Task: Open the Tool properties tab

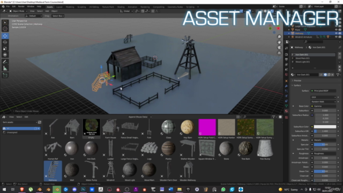Action: 286,48
